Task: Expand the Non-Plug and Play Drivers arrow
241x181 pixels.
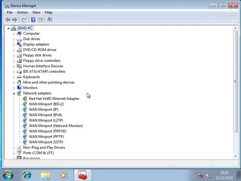Action: (14, 148)
